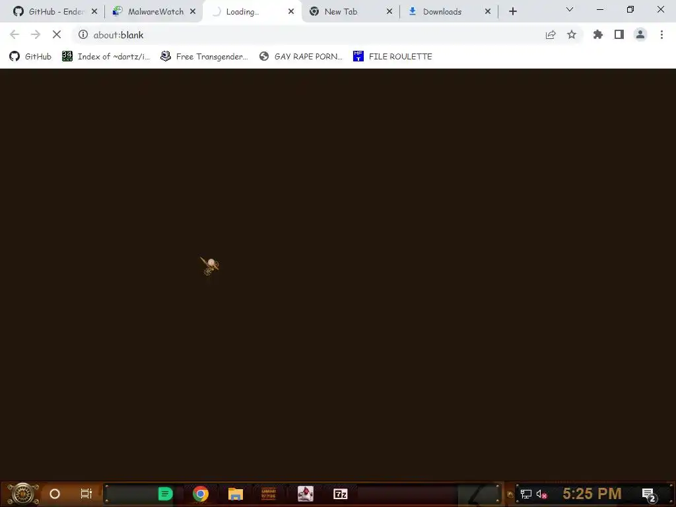Share this page icon
This screenshot has height=507, width=676.
pyautogui.click(x=551, y=35)
